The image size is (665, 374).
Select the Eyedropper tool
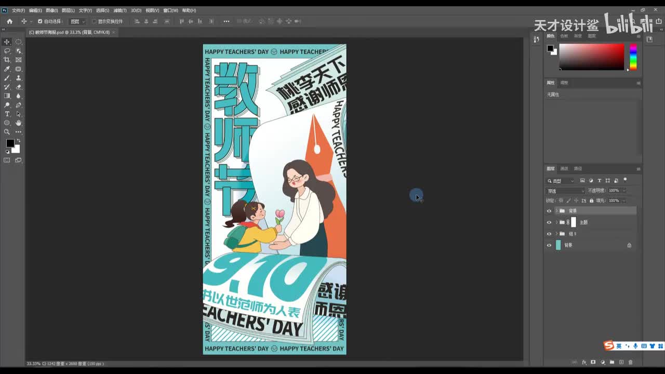pos(7,69)
